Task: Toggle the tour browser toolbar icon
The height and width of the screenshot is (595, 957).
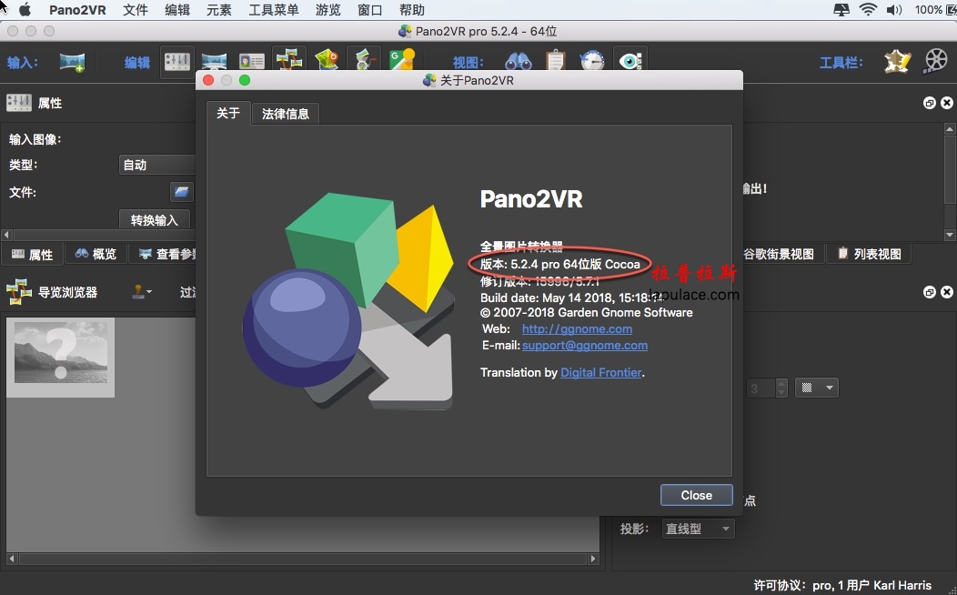Action: click(289, 60)
